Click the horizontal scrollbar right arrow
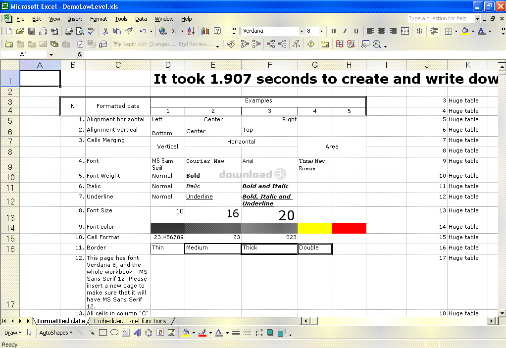The width and height of the screenshot is (506, 348). 492,321
